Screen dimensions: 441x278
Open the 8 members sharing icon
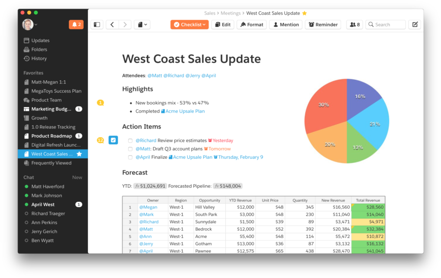pyautogui.click(x=354, y=25)
